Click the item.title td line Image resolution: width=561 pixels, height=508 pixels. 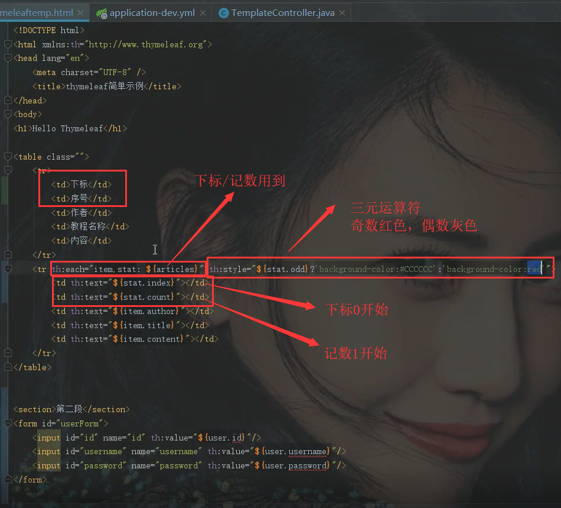[x=131, y=325]
